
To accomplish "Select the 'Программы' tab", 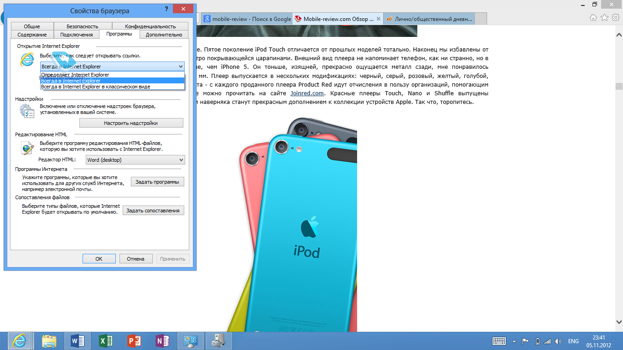I will pos(119,34).
